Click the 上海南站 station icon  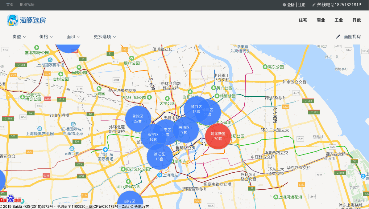tap(160, 175)
